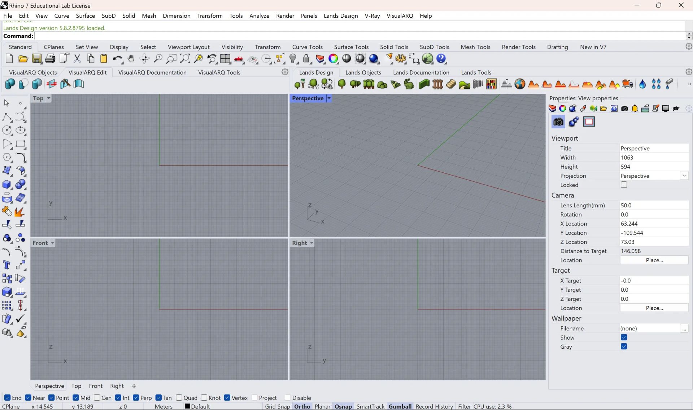Select the Circle tool in sidebar
693x410 pixels.
click(x=7, y=130)
